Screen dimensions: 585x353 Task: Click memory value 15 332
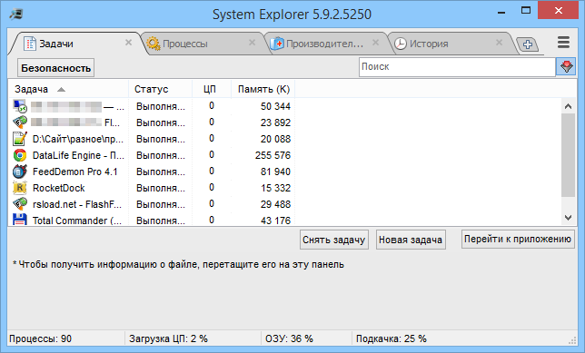pyautogui.click(x=275, y=188)
